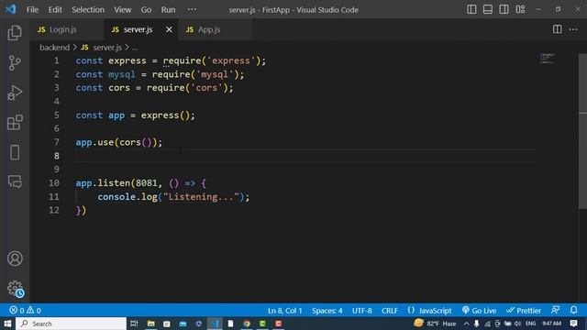Open the 9:47 AM clock
Viewport: 587px width, 330px height.
click(552, 324)
